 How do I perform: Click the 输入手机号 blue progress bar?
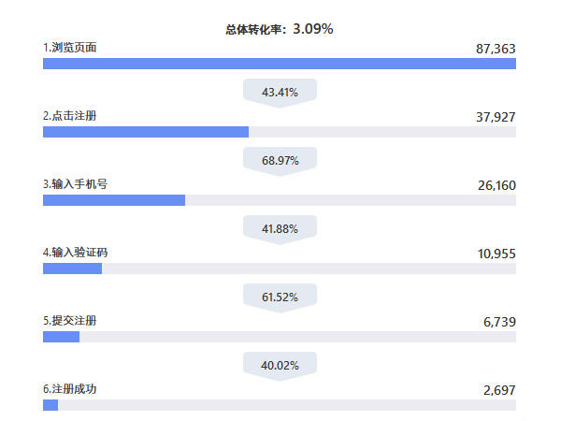pyautogui.click(x=114, y=200)
